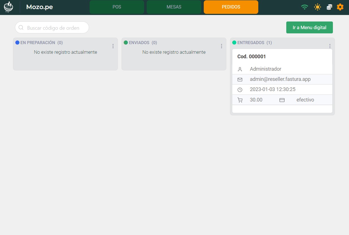
Task: Open order card Cod. 000001
Action: (252, 57)
